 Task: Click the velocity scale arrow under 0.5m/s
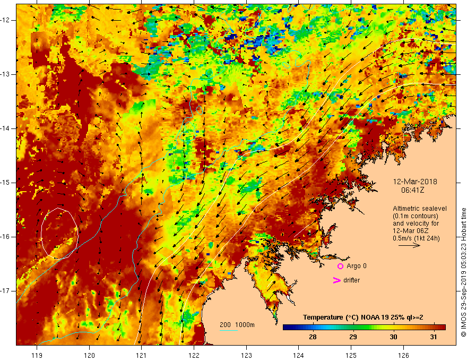click(x=409, y=245)
